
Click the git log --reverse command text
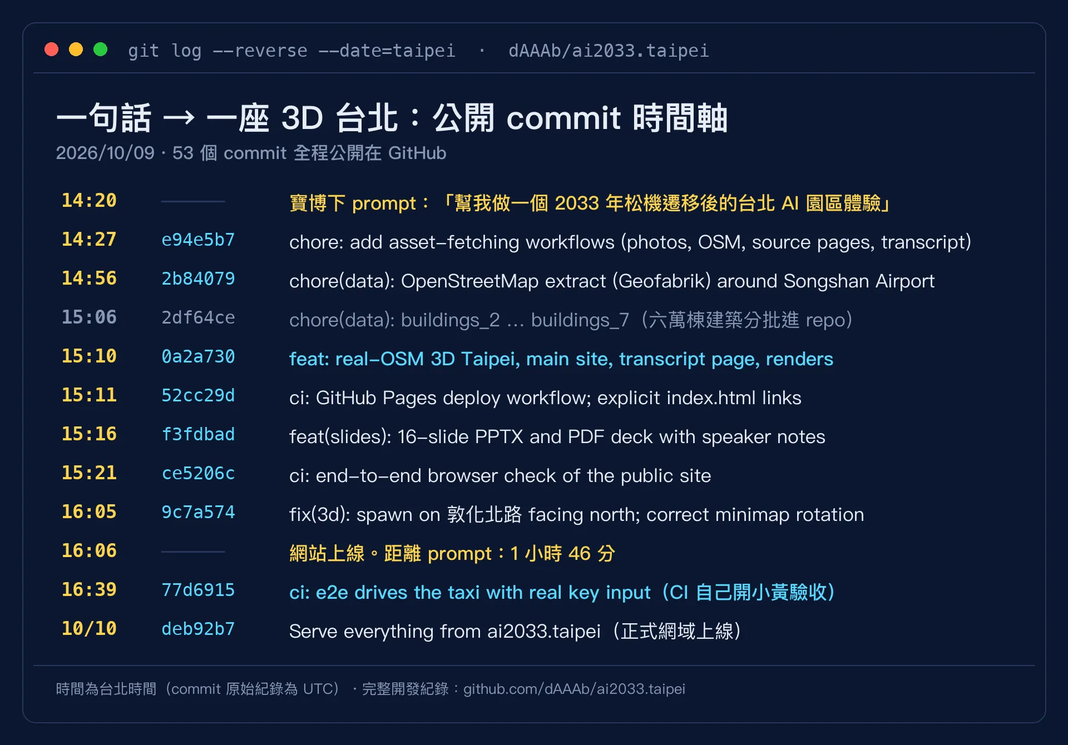pyautogui.click(x=291, y=51)
